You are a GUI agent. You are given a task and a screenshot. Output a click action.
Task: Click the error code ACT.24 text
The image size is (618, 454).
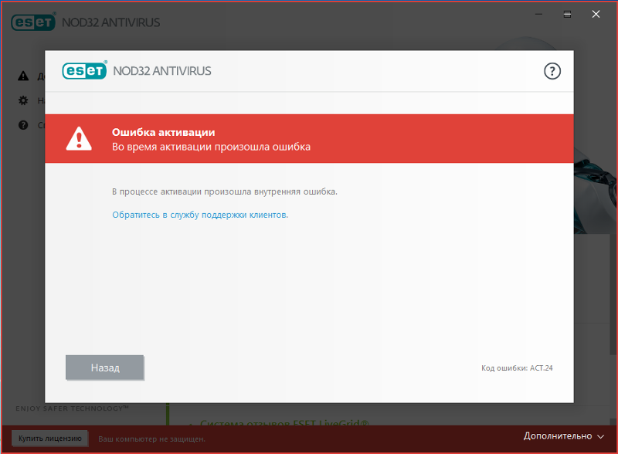(x=517, y=368)
